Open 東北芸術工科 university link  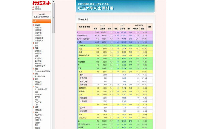[40, 76]
